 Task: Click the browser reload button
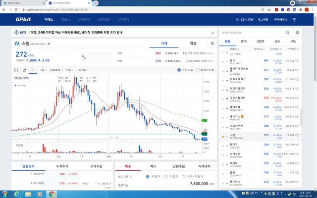(x=16, y=10)
